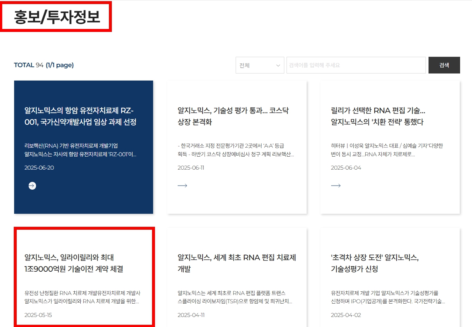Click the date 2025-06-11

click(x=191, y=168)
